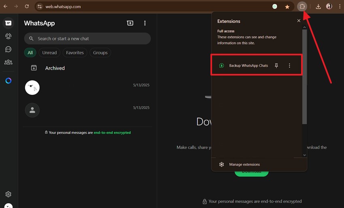
Task: Open the Chats icon in the sidebar
Action: [x=8, y=23]
